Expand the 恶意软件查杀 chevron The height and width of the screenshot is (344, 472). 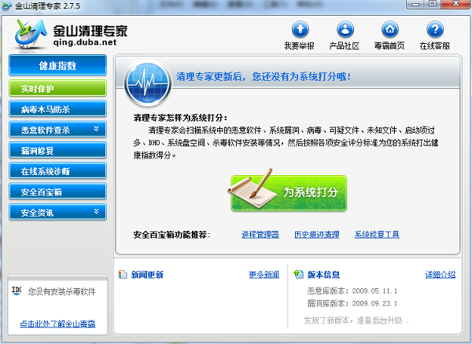(96, 129)
